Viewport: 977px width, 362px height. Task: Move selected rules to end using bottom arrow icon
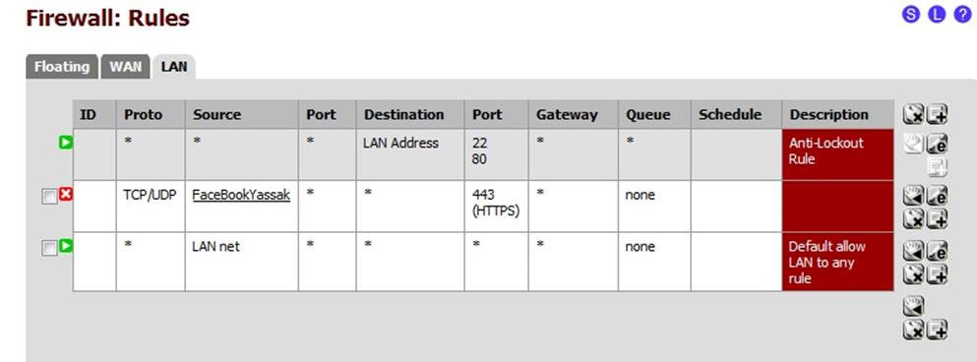pos(913,306)
